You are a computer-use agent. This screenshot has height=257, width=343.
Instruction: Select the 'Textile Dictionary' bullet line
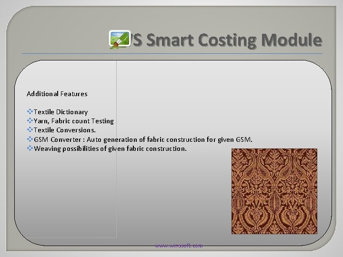57,112
